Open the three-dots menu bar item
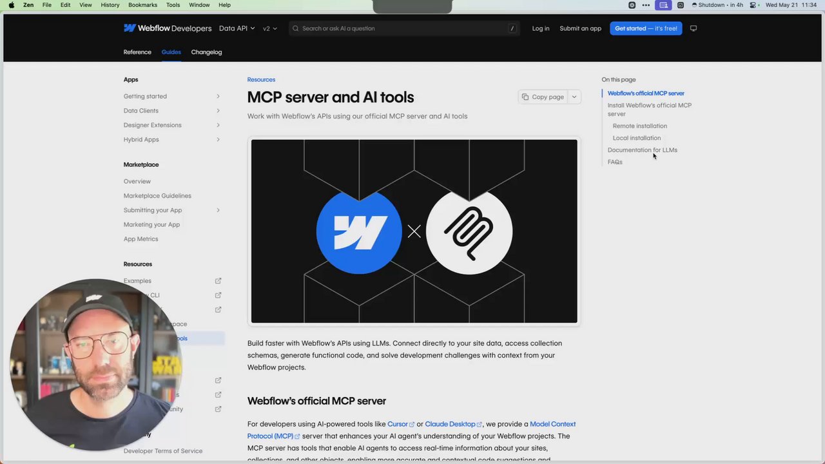Screen dimensions: 825x464 click(x=646, y=5)
